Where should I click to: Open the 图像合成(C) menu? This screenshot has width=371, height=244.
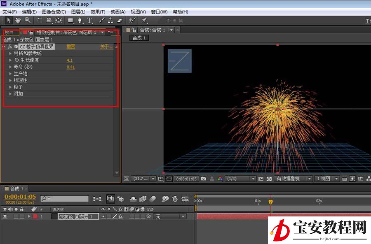[54, 12]
